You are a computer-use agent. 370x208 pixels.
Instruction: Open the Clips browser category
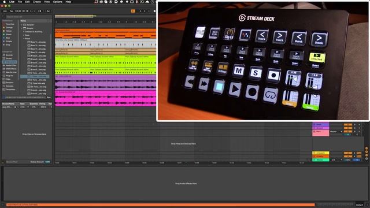pos(8,79)
